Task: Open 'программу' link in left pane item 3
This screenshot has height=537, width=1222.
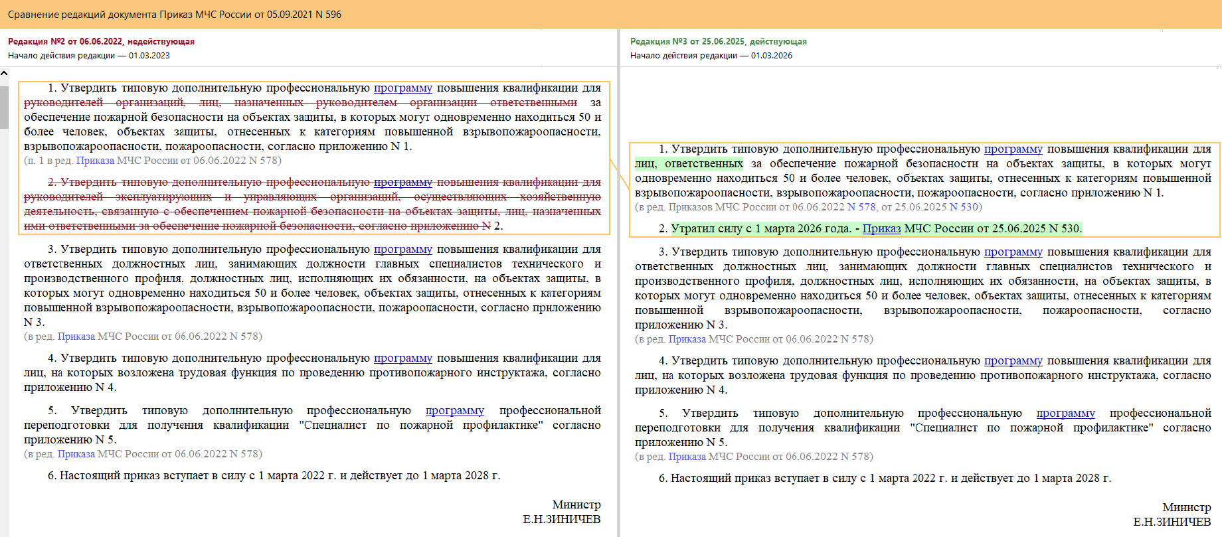Action: click(x=402, y=250)
